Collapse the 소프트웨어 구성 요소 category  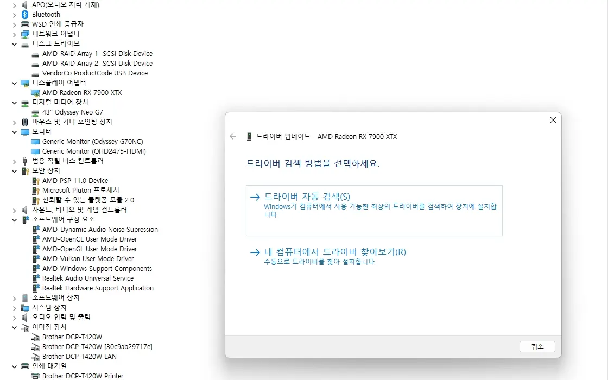14,220
